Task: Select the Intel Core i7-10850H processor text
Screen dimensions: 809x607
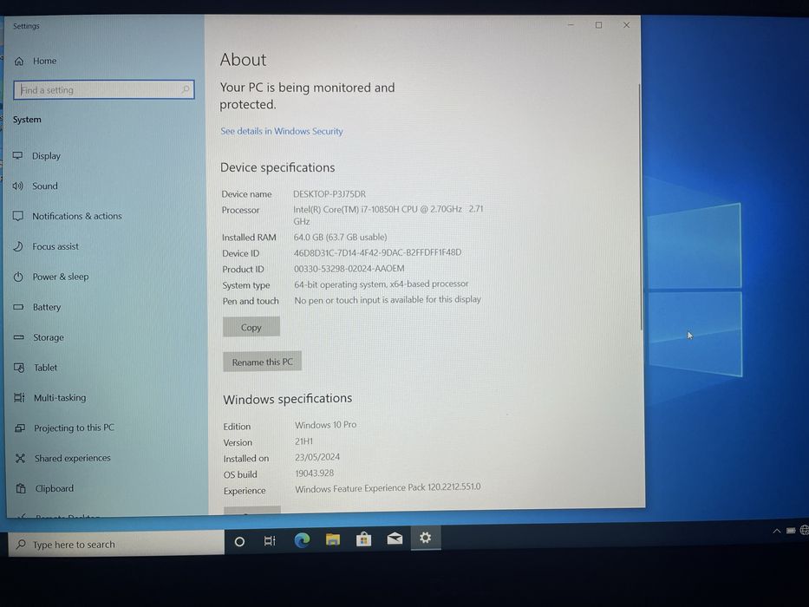Action: pos(388,215)
